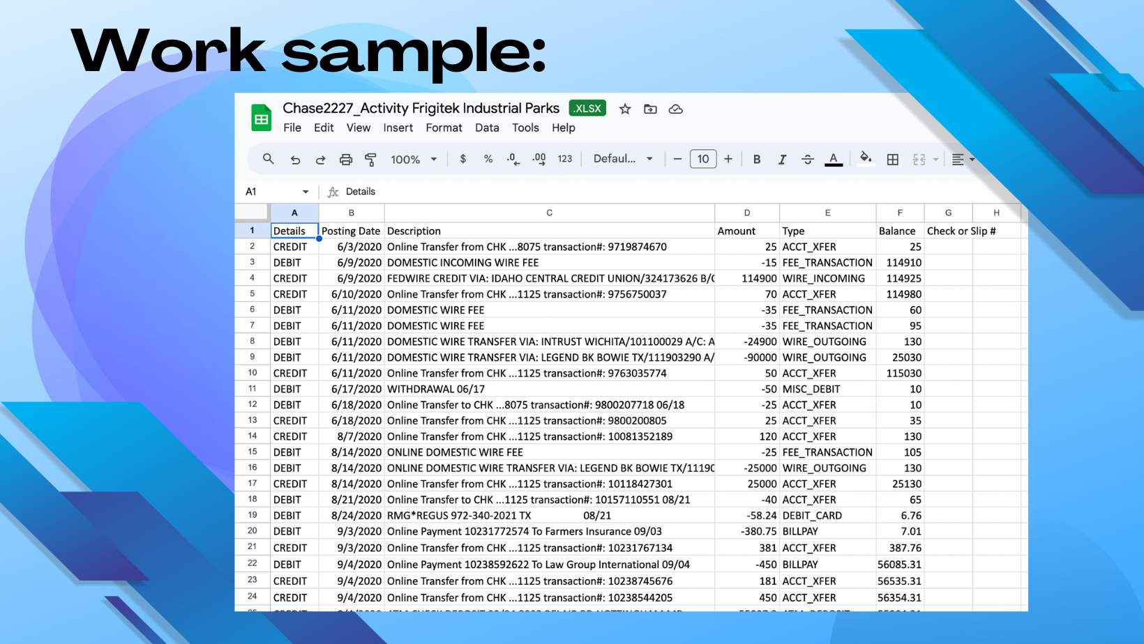The height and width of the screenshot is (644, 1144).
Task: Open the 100% zoom dropdown
Action: (x=414, y=160)
